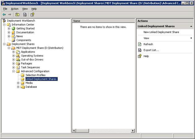Expand the Out-of-Box Drivers node
Viewport: 195px width, 139px height.
(x=13, y=60)
